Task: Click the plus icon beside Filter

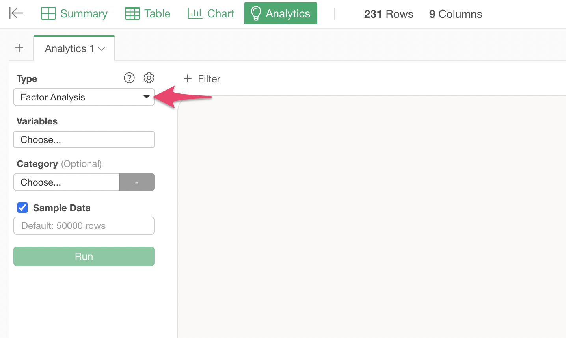Action: pyautogui.click(x=188, y=79)
